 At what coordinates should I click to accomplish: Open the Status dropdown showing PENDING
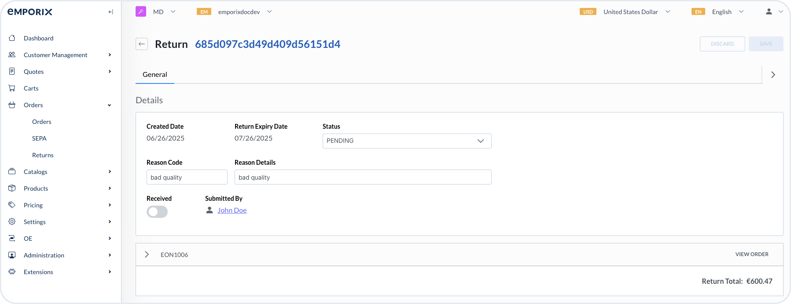(407, 141)
